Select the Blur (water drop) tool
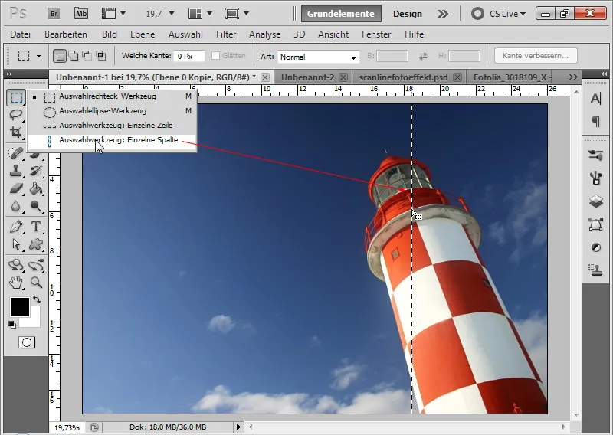Image resolution: width=613 pixels, height=435 pixels. pyautogui.click(x=16, y=206)
